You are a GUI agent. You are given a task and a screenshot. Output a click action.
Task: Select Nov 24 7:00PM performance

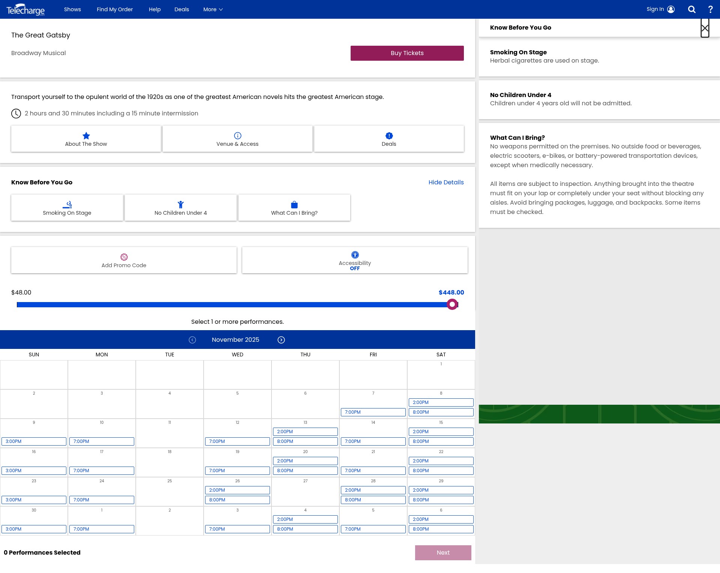tap(102, 500)
